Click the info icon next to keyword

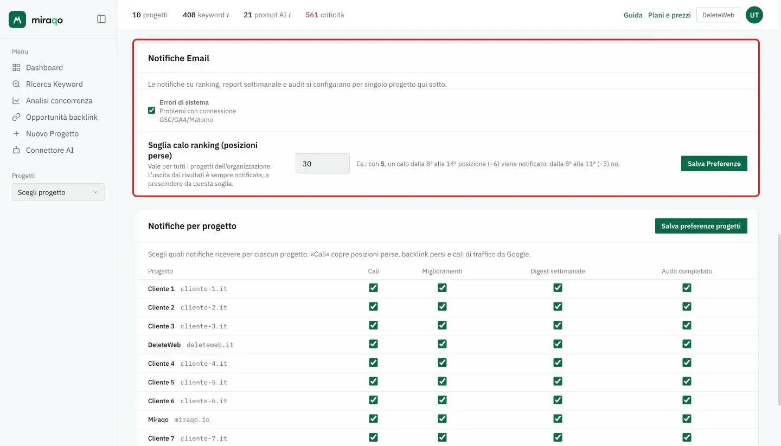tap(227, 15)
